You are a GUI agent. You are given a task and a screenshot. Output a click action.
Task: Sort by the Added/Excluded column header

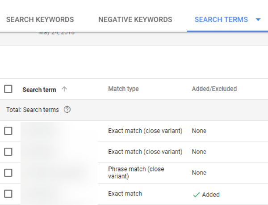[x=214, y=89]
